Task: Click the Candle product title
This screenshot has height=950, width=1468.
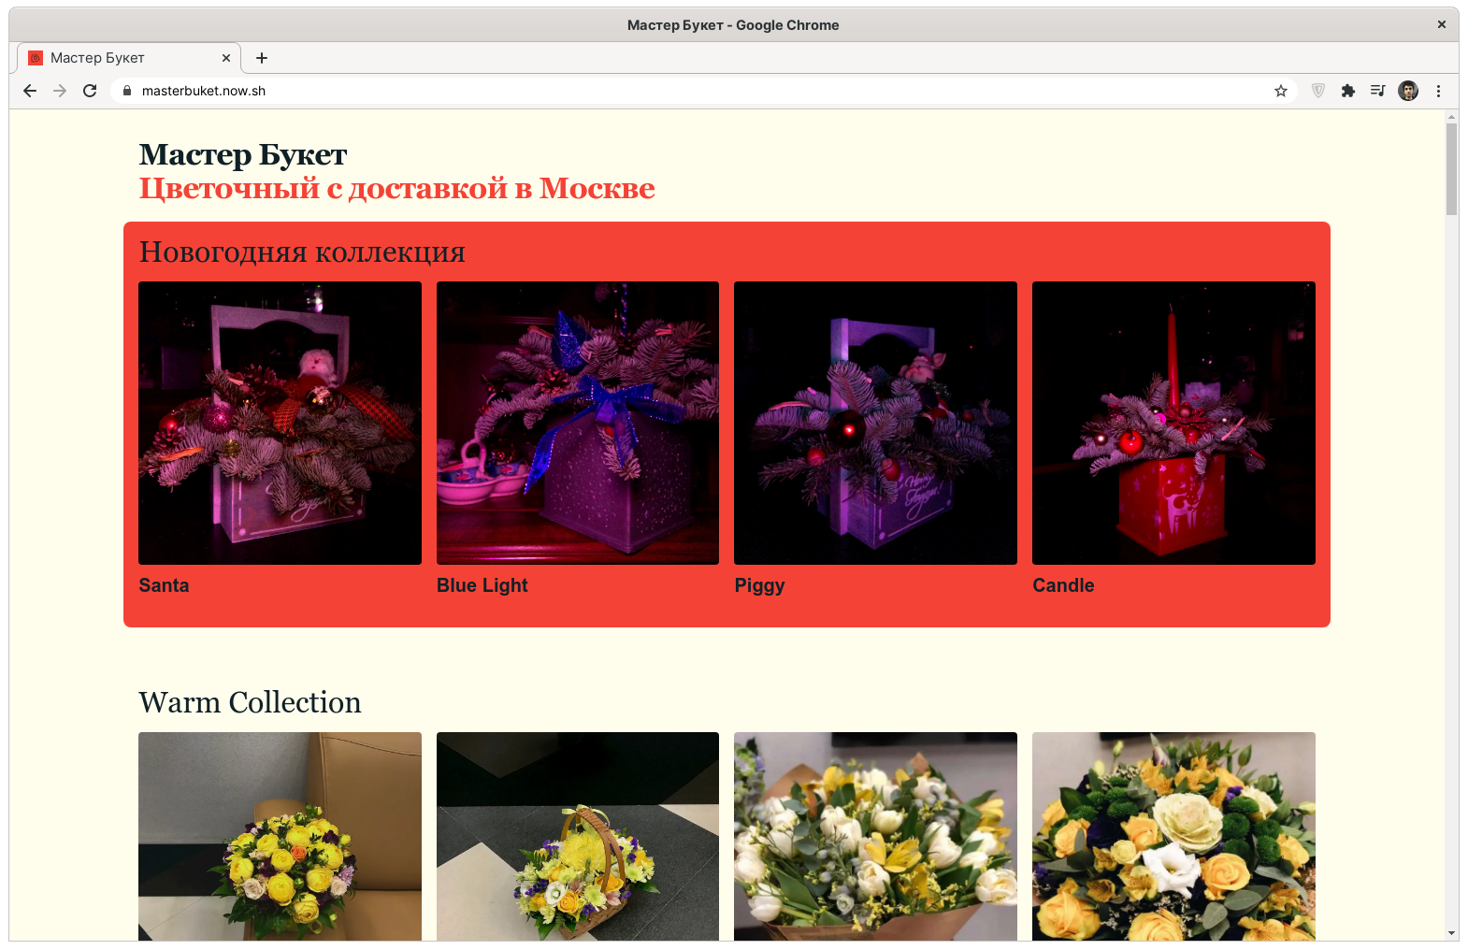Action: click(1063, 585)
